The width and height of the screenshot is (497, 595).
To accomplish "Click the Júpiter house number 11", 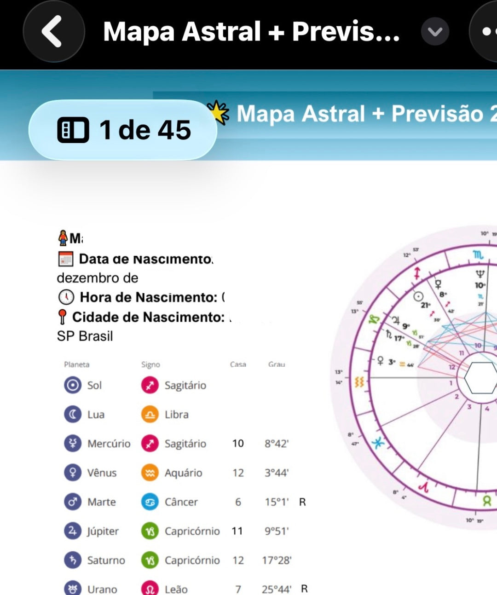I will click(x=237, y=531).
